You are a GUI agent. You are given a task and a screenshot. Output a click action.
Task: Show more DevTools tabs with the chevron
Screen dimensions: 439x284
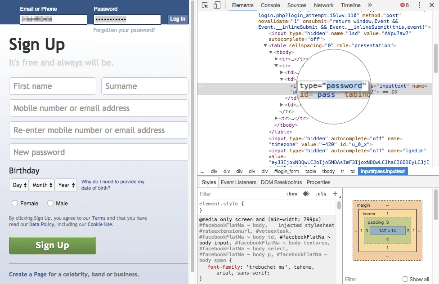pos(370,5)
